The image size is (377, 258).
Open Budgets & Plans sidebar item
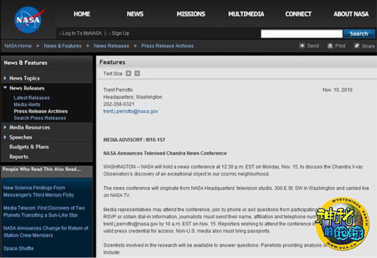click(x=29, y=147)
